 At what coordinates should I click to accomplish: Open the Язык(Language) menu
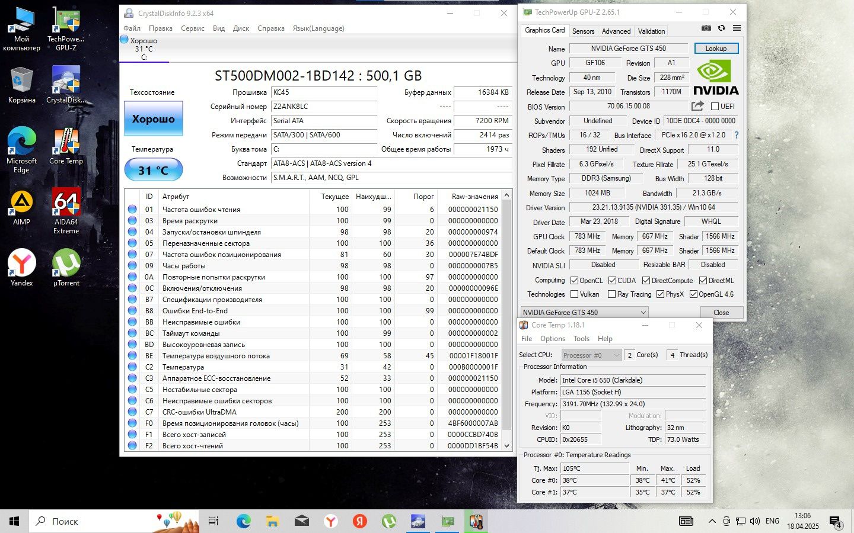point(318,28)
